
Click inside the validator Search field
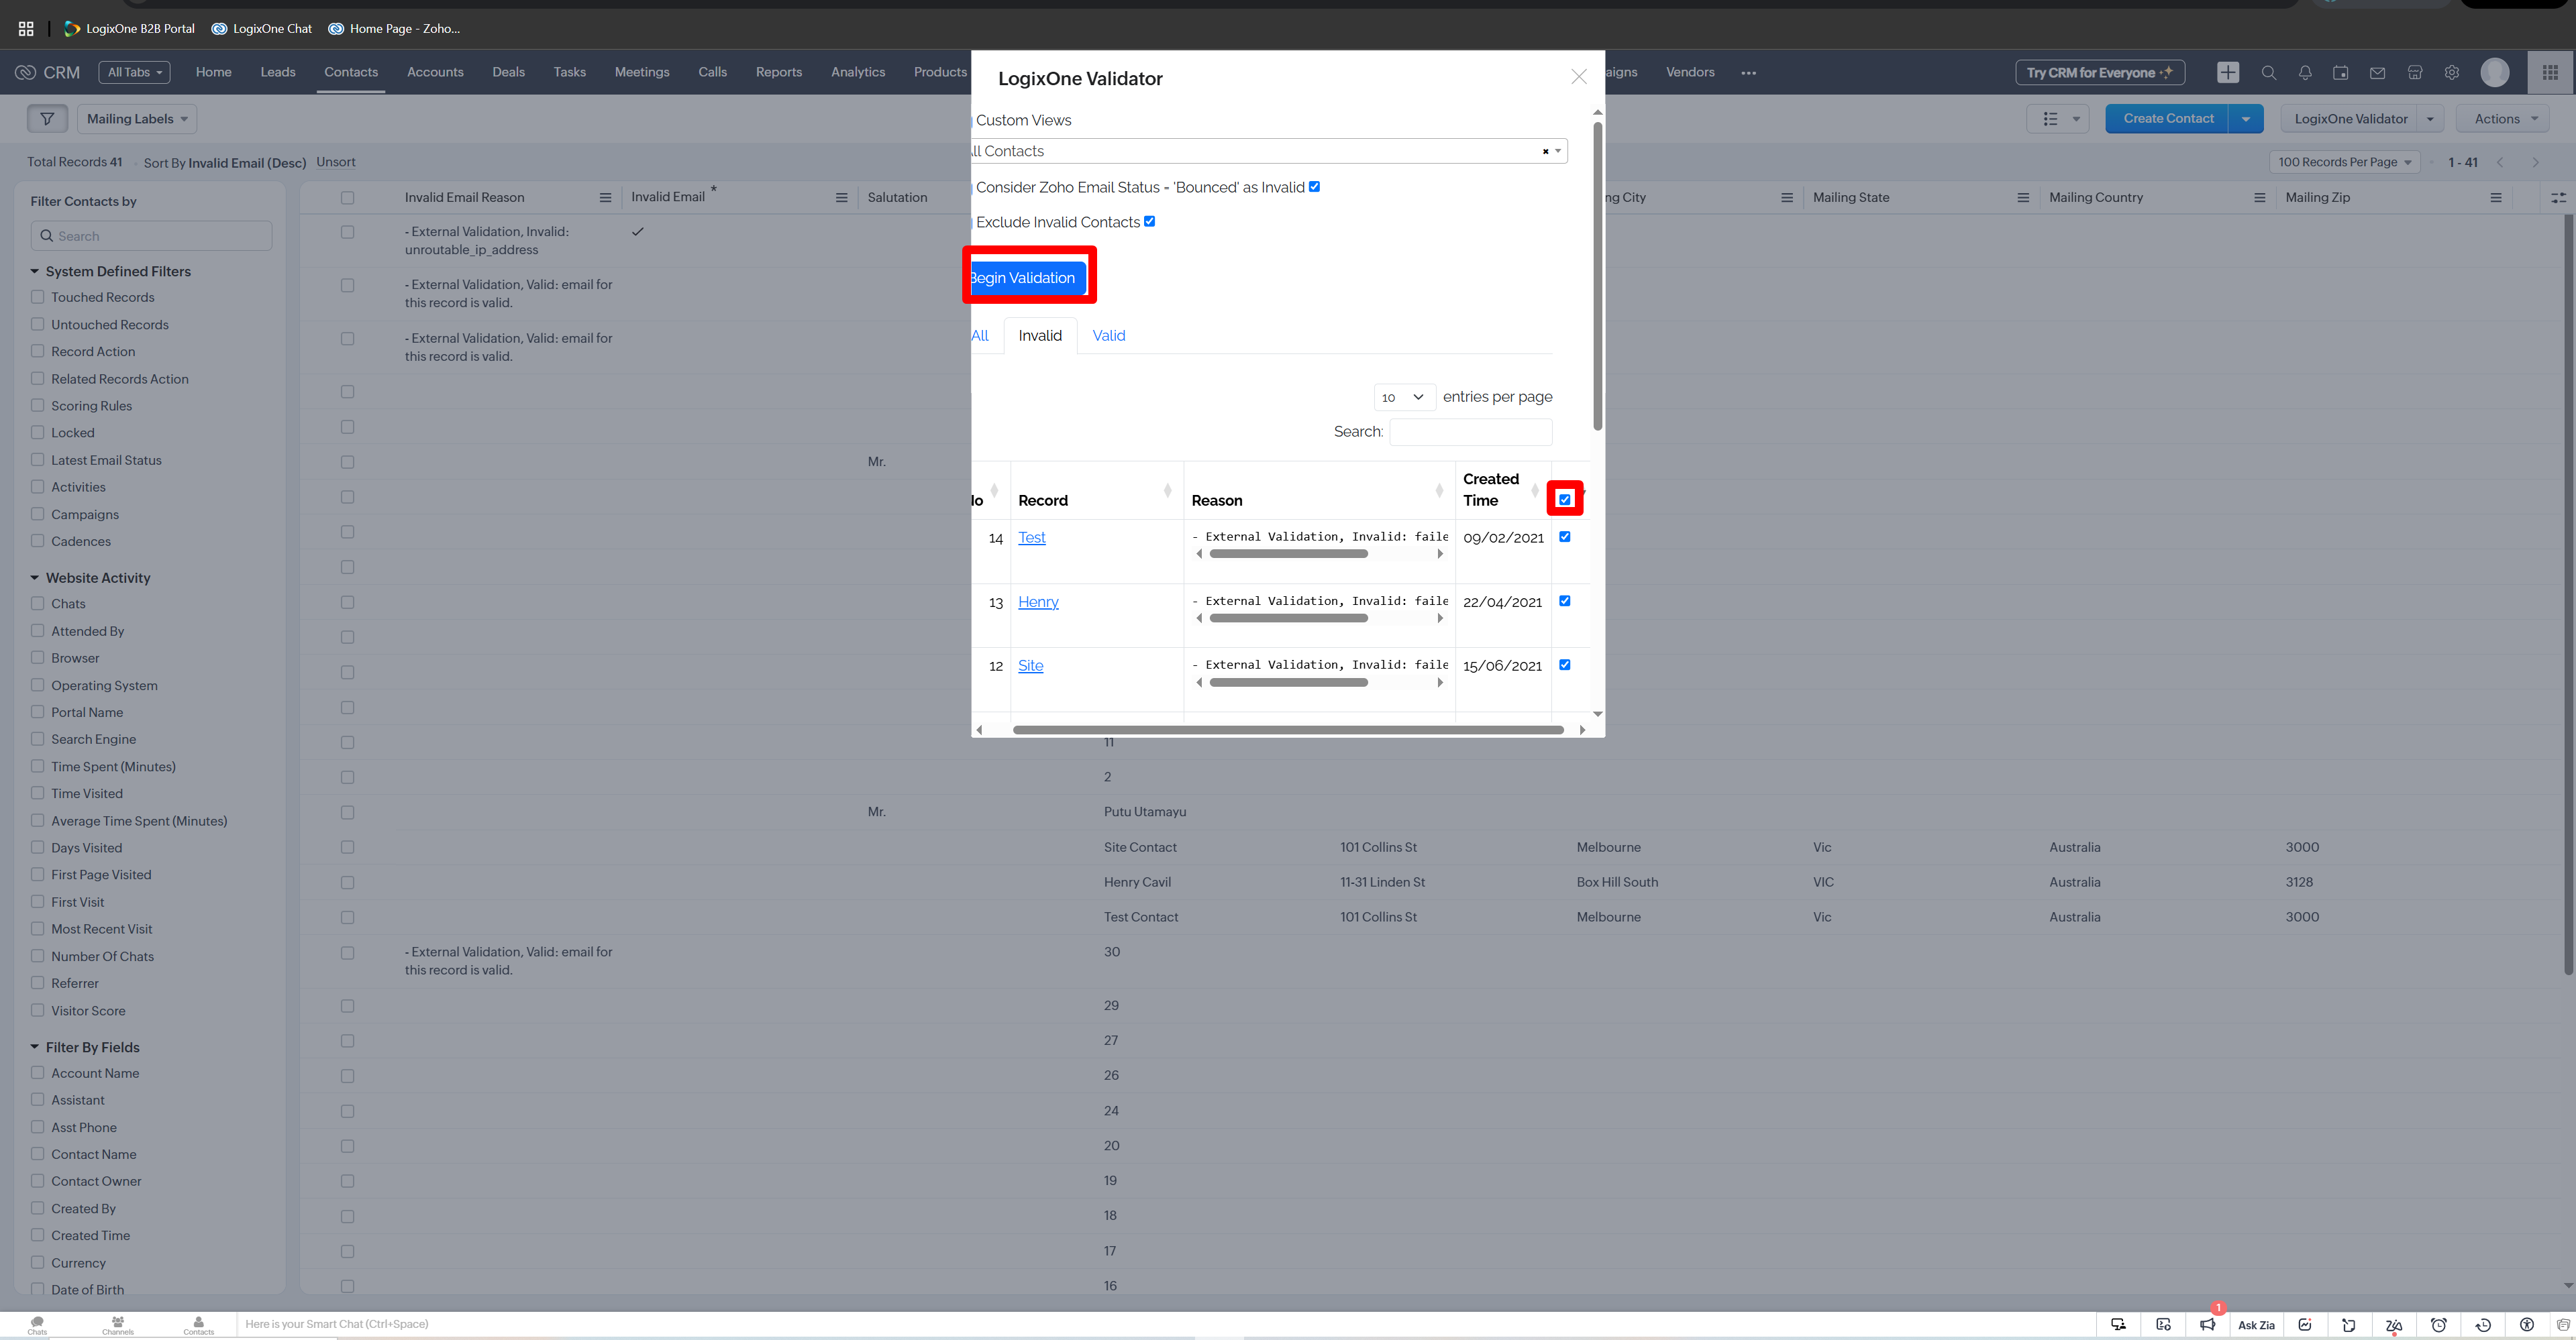[x=1470, y=432]
